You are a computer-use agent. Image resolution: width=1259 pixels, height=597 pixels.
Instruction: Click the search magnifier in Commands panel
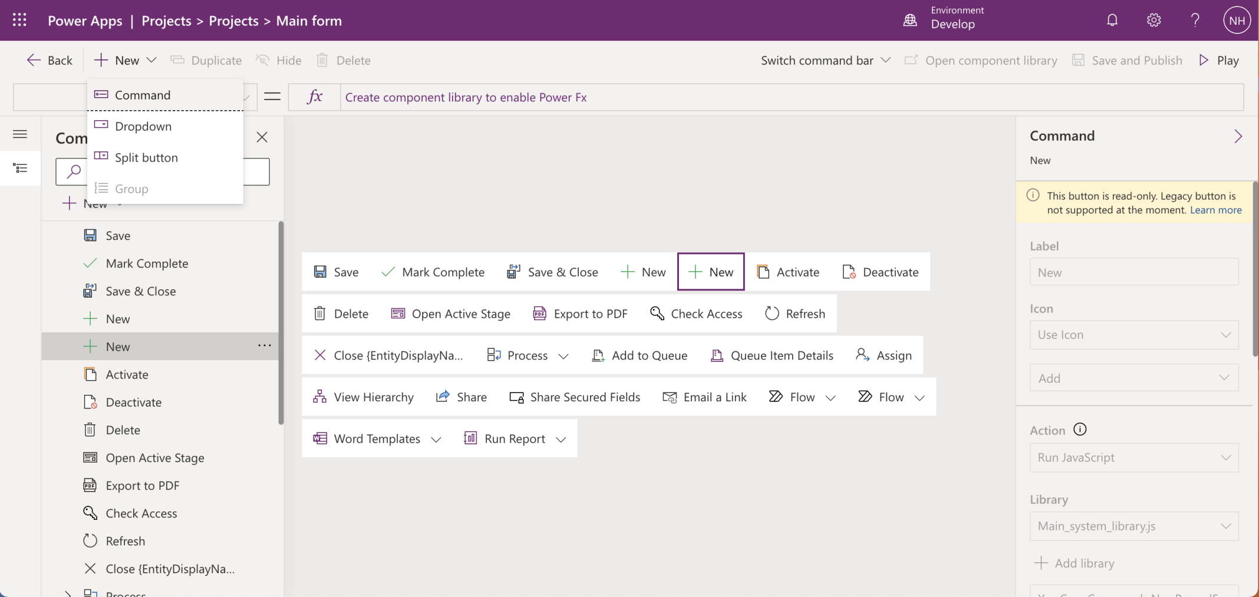click(74, 171)
